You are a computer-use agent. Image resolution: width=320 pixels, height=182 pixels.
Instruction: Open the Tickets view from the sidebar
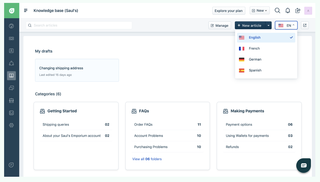[x=11, y=38]
